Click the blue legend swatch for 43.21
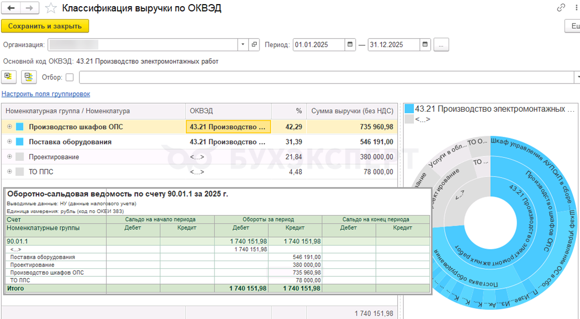Viewport: 580px width, 319px height. point(409,109)
